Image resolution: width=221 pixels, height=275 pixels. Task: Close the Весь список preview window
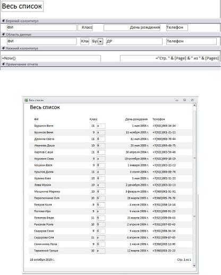tap(192, 100)
